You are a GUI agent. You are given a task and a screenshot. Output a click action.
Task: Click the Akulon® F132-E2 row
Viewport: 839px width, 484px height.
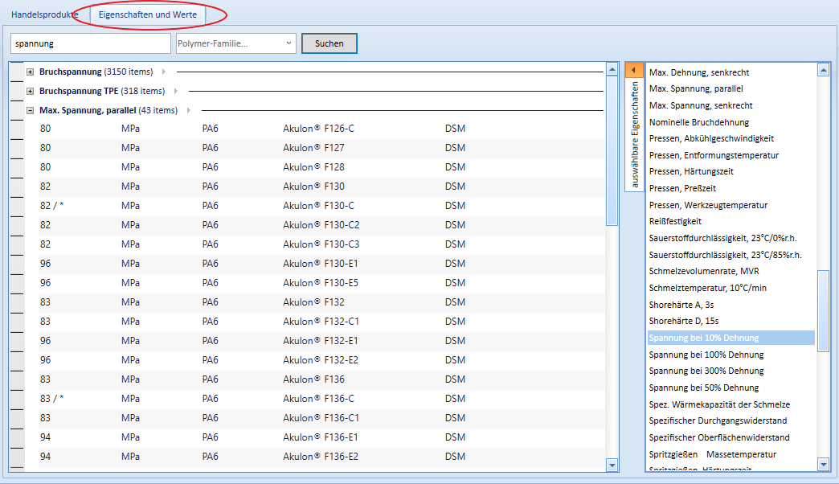tap(321, 360)
